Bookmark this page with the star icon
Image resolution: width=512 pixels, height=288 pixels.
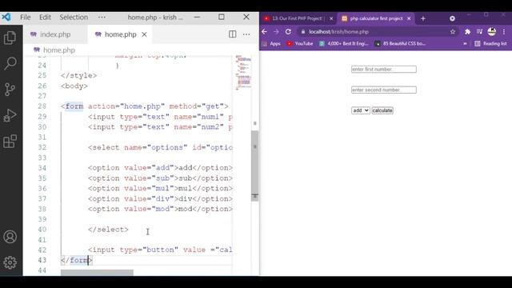click(x=453, y=32)
